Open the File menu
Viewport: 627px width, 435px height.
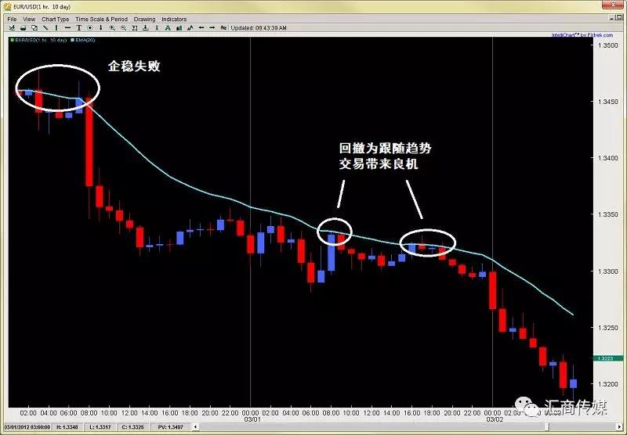(12, 19)
